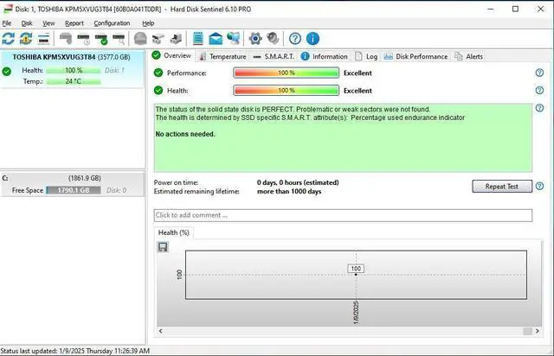Switch to the S.M.A.R.T. tab
This screenshot has width=554, height=356.
pos(274,56)
